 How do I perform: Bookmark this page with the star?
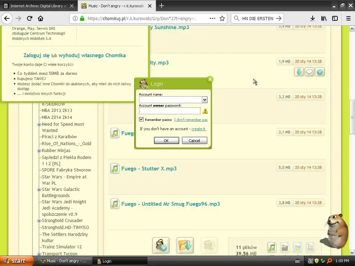[x=222, y=18]
